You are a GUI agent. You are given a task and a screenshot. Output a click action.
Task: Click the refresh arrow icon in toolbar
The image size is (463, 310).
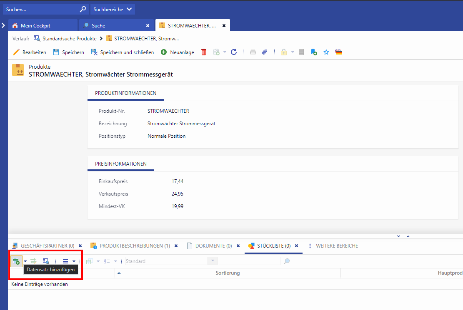234,52
